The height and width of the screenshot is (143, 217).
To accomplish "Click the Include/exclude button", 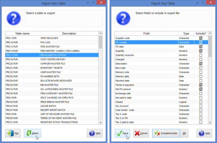I will 166,133.
